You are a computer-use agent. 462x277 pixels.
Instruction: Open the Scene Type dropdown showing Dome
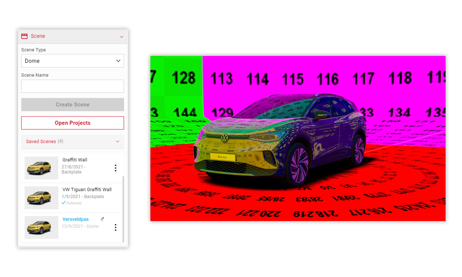click(x=73, y=61)
